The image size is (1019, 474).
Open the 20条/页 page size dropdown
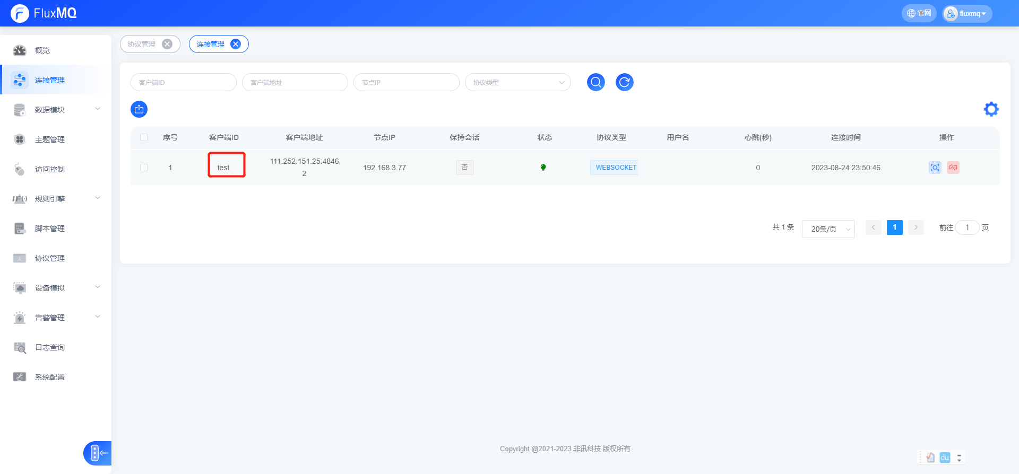pos(828,229)
